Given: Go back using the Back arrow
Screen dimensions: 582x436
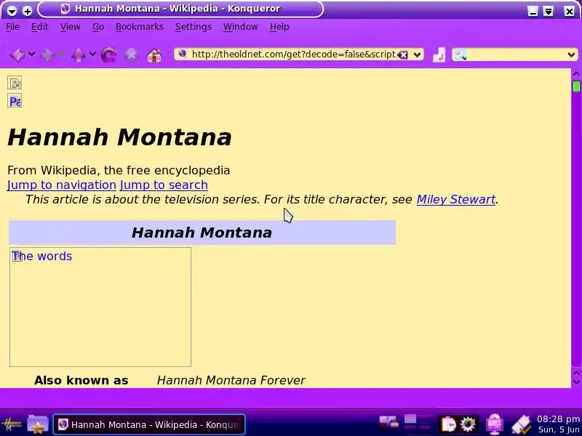Looking at the screenshot, I should click(x=17, y=55).
